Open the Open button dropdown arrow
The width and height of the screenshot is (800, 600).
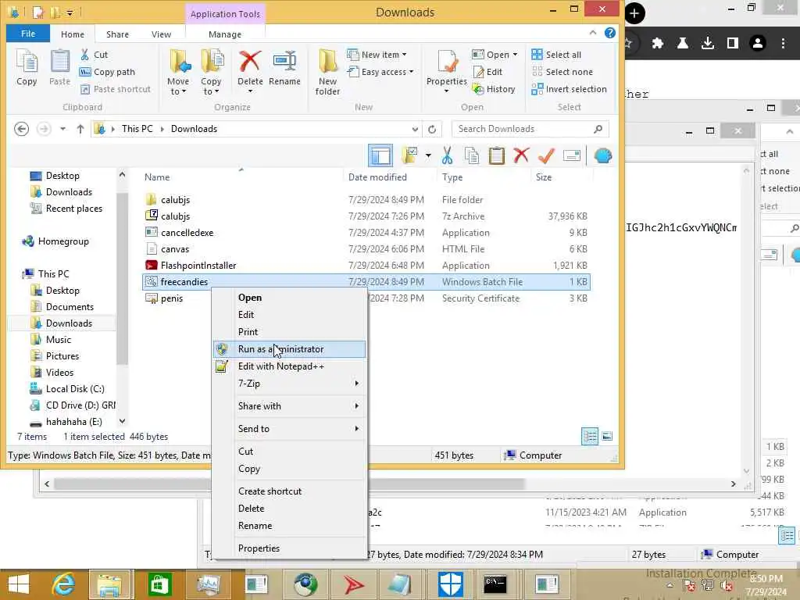[515, 55]
